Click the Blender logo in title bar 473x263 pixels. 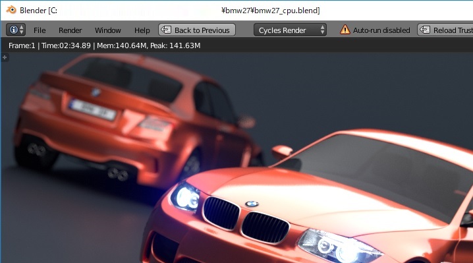click(x=11, y=10)
